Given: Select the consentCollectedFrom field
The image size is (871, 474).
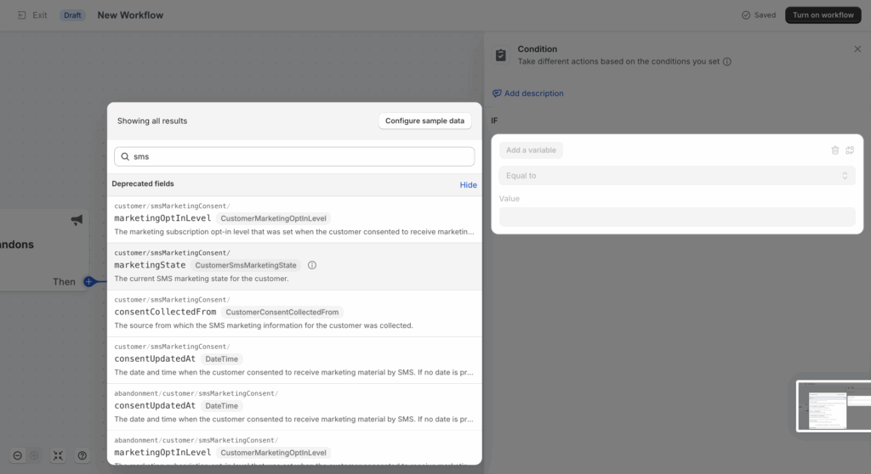Looking at the screenshot, I should (x=294, y=313).
